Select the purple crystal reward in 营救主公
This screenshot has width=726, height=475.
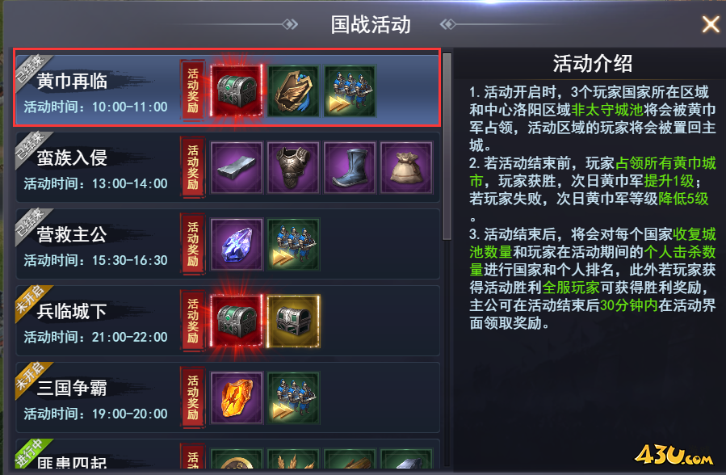pyautogui.click(x=237, y=245)
